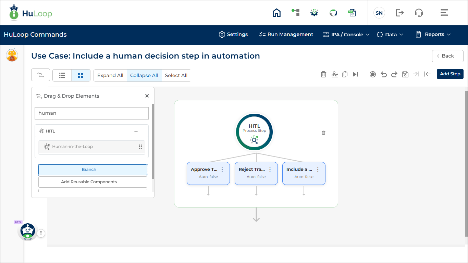Click the record button in the toolbar
This screenshot has width=468, height=263.
(373, 74)
